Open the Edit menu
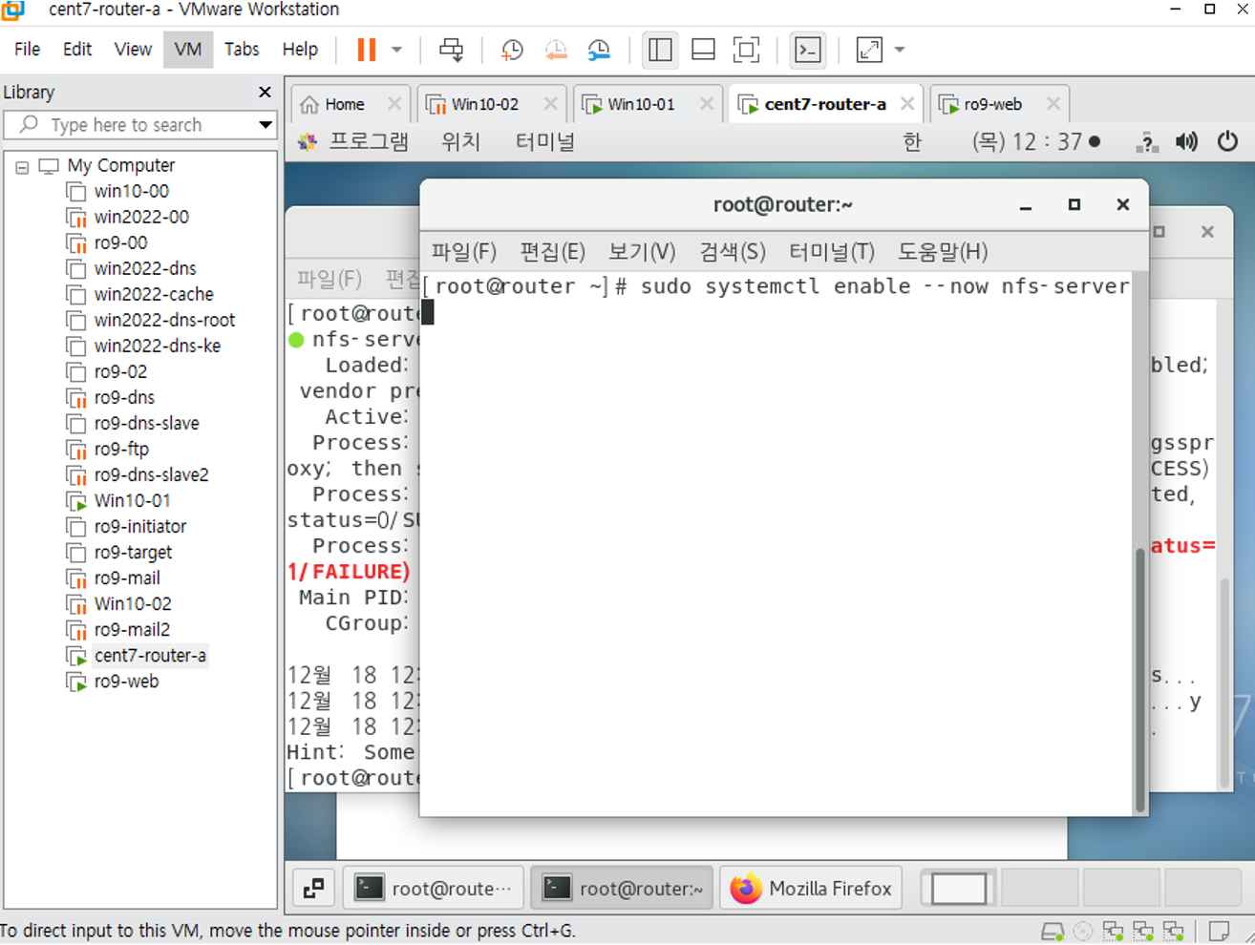The width and height of the screenshot is (1255, 945). point(77,50)
